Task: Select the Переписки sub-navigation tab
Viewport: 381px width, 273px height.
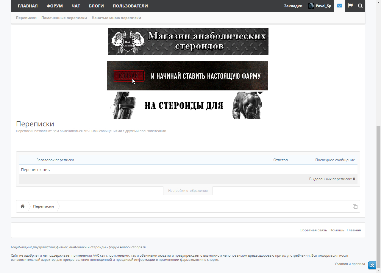Action: pos(26,18)
